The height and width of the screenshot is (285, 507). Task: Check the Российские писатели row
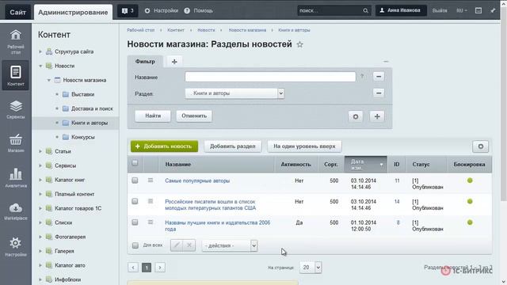(x=135, y=201)
